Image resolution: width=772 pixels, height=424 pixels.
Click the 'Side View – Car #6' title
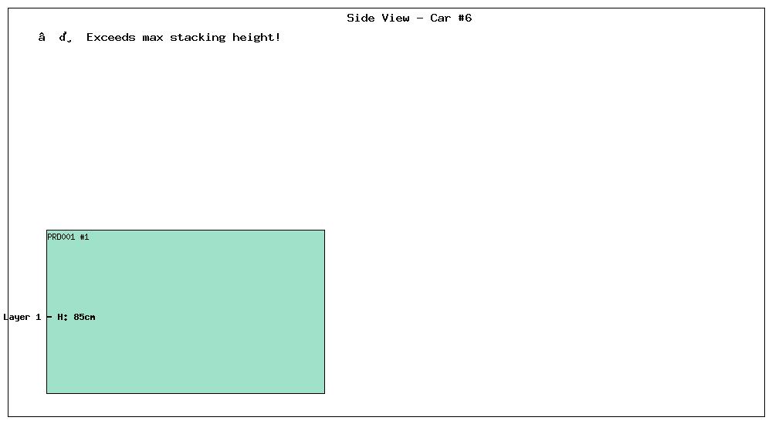click(x=409, y=19)
